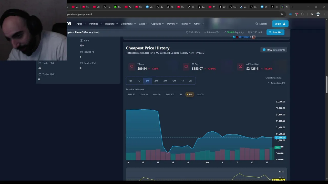The height and width of the screenshot is (184, 328).
Task: Click the RPCSGO avatar thumbnail
Action: (x=254, y=37)
